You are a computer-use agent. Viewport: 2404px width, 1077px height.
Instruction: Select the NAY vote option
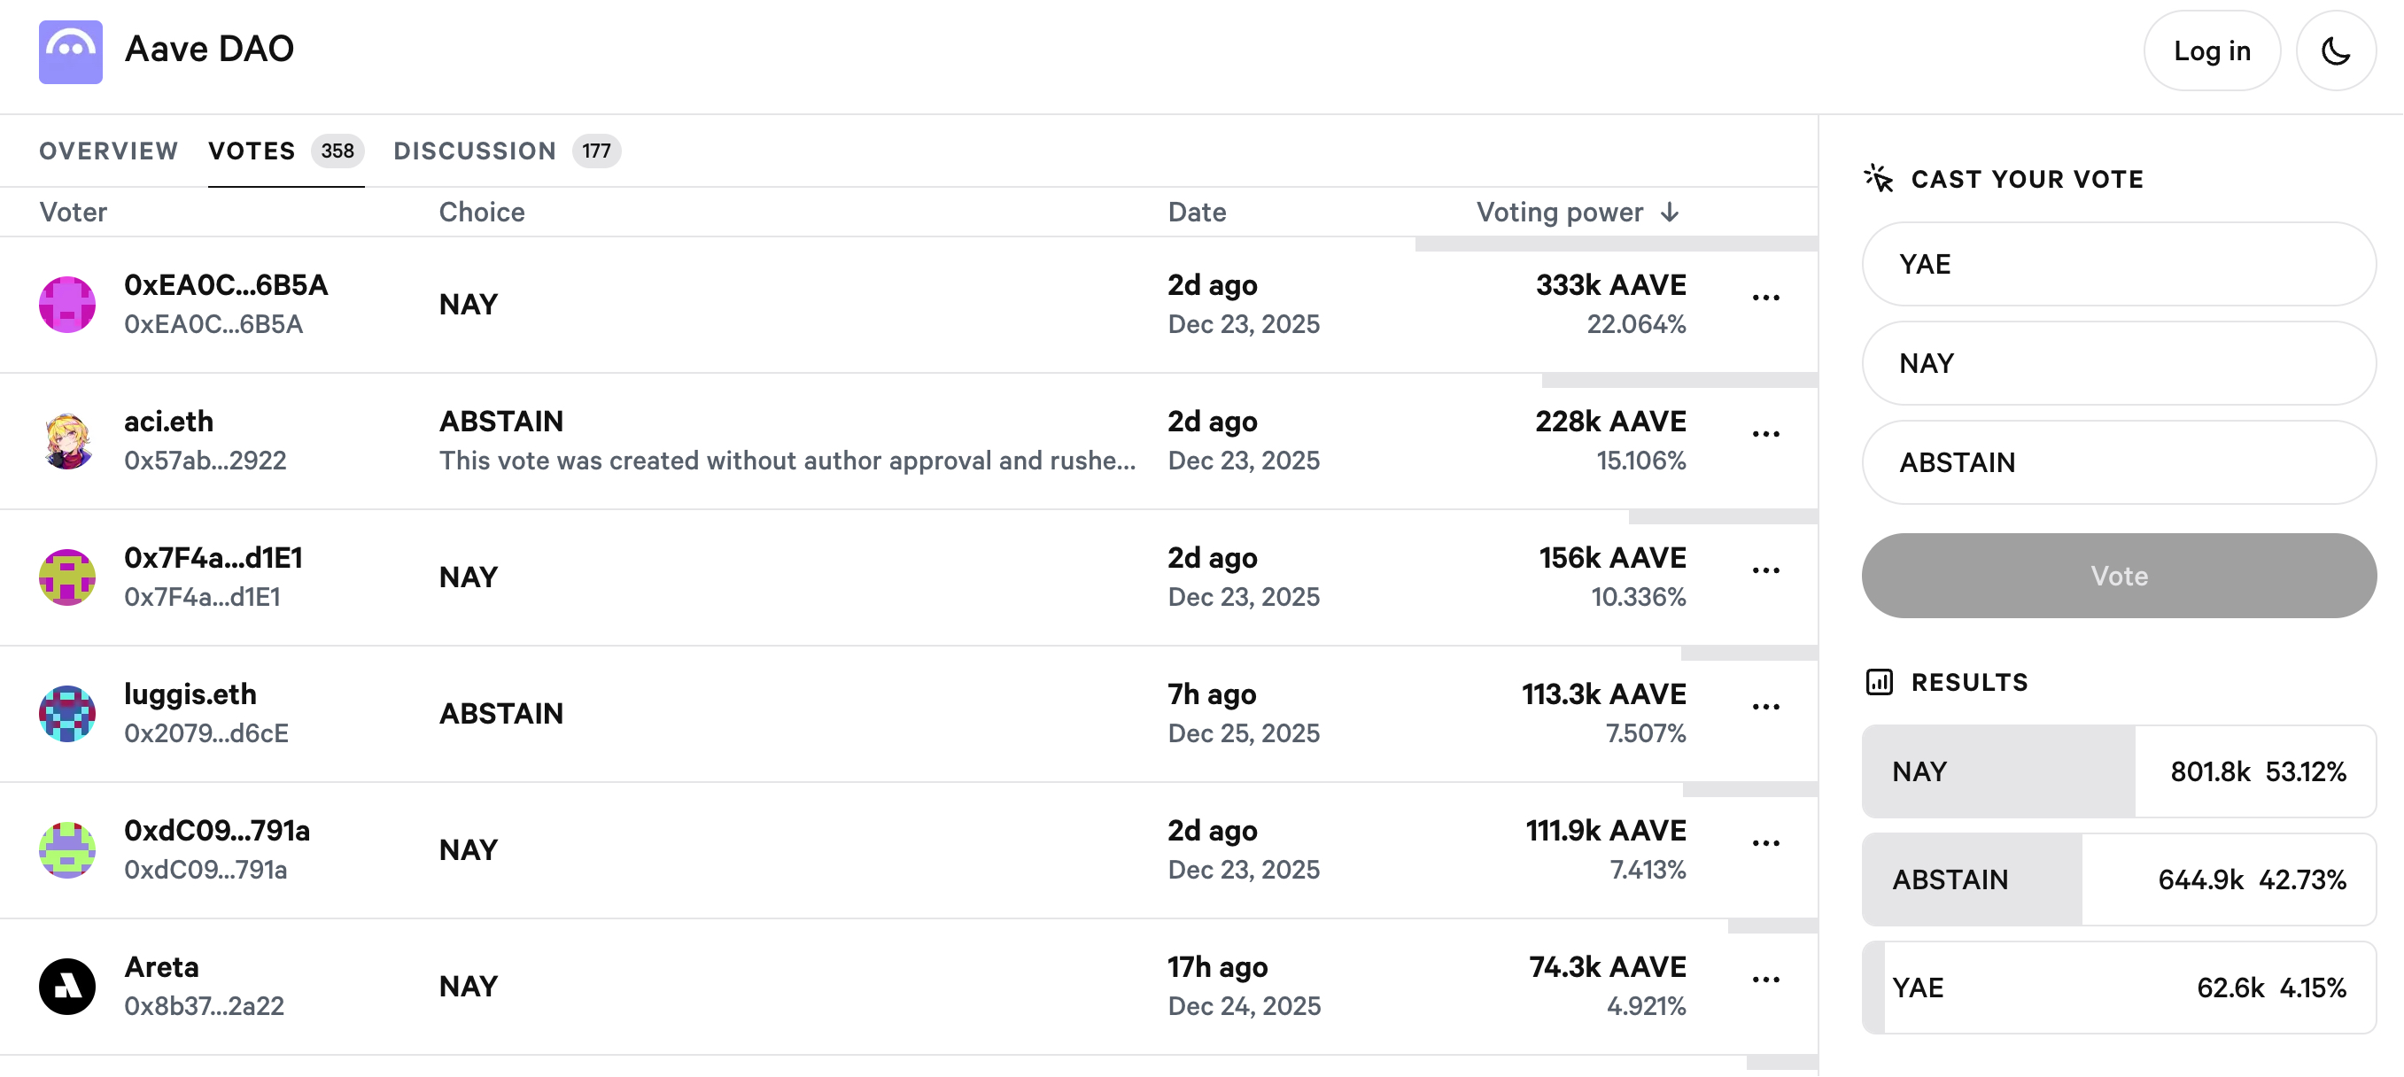(2119, 363)
